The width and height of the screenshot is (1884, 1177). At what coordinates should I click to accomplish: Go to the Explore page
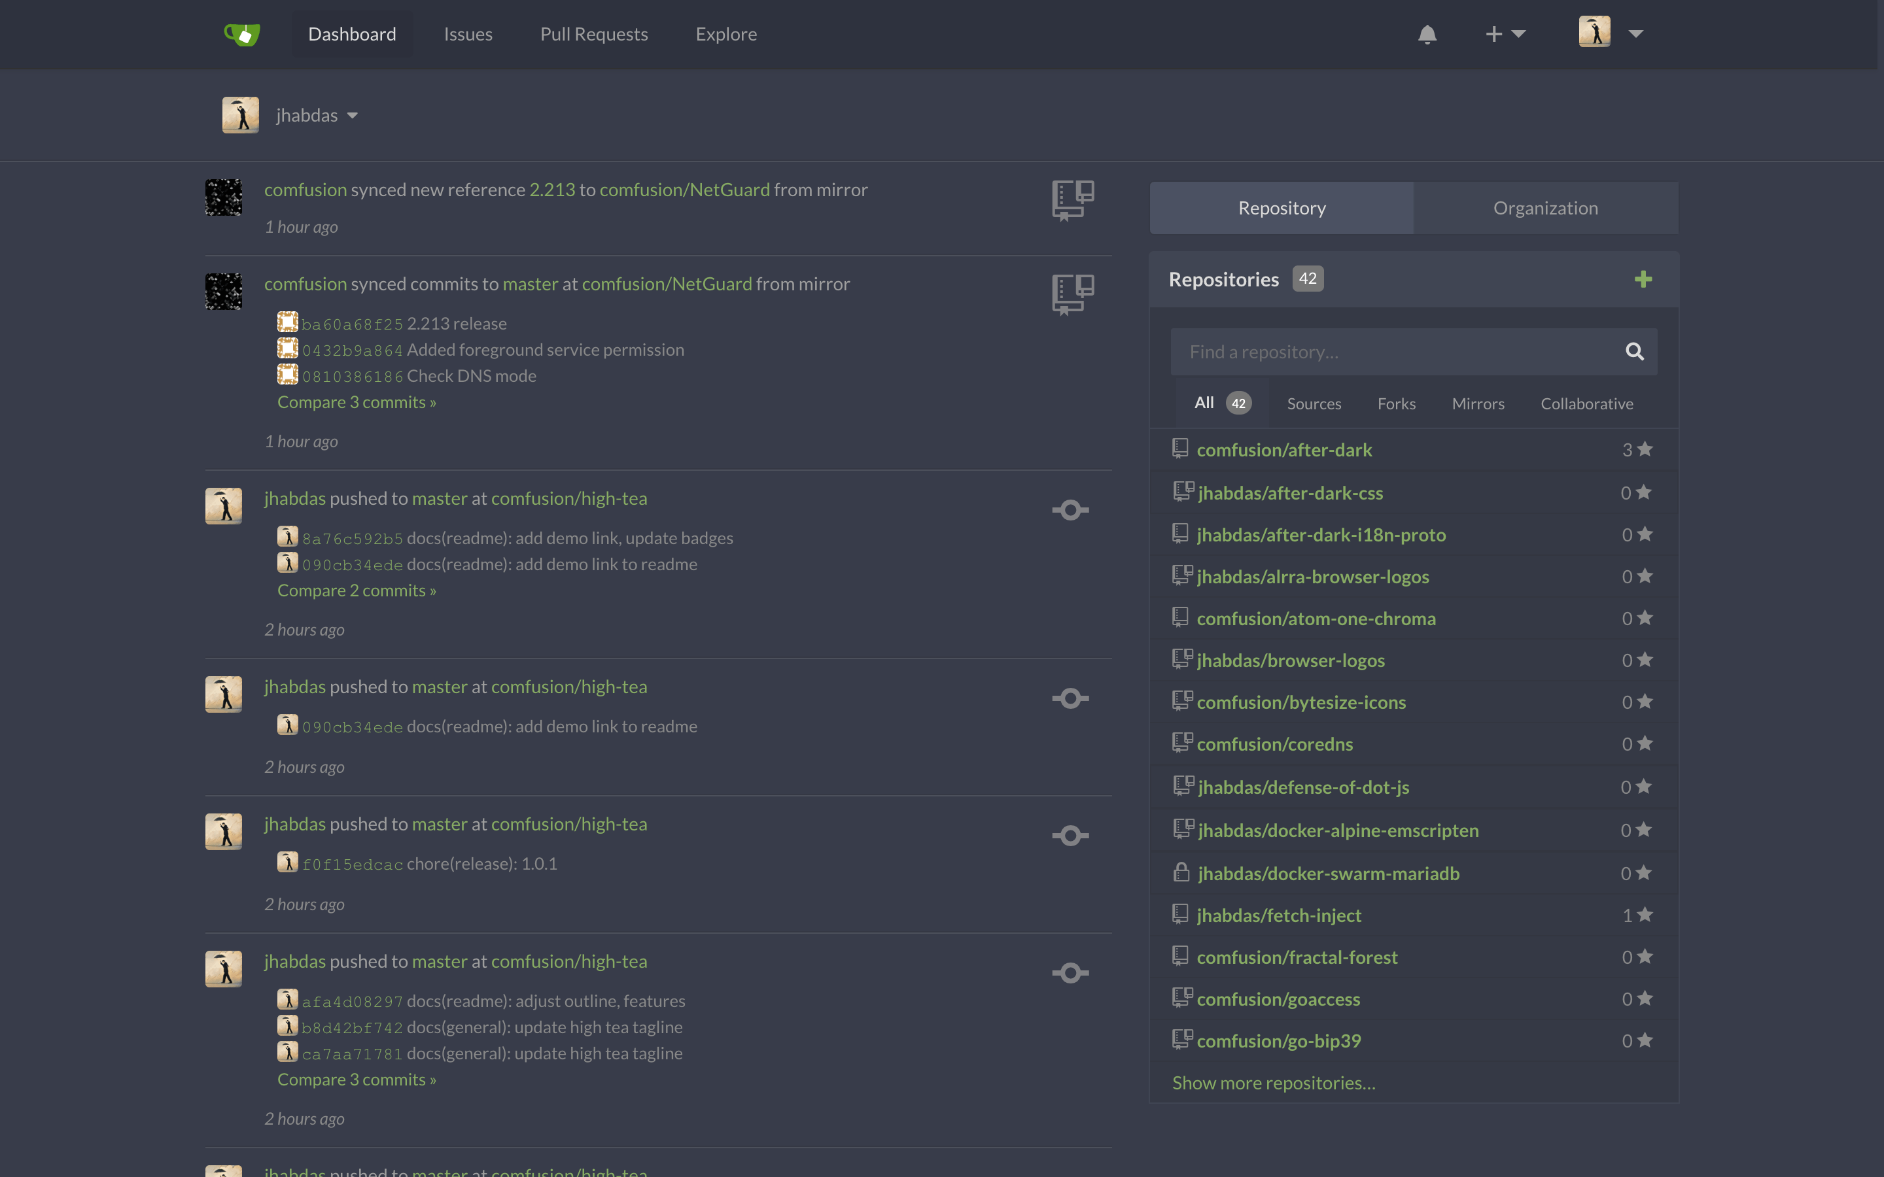pyautogui.click(x=725, y=34)
